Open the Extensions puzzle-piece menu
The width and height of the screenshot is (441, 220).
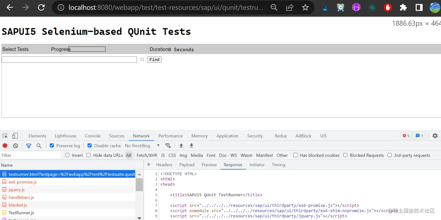point(403,8)
